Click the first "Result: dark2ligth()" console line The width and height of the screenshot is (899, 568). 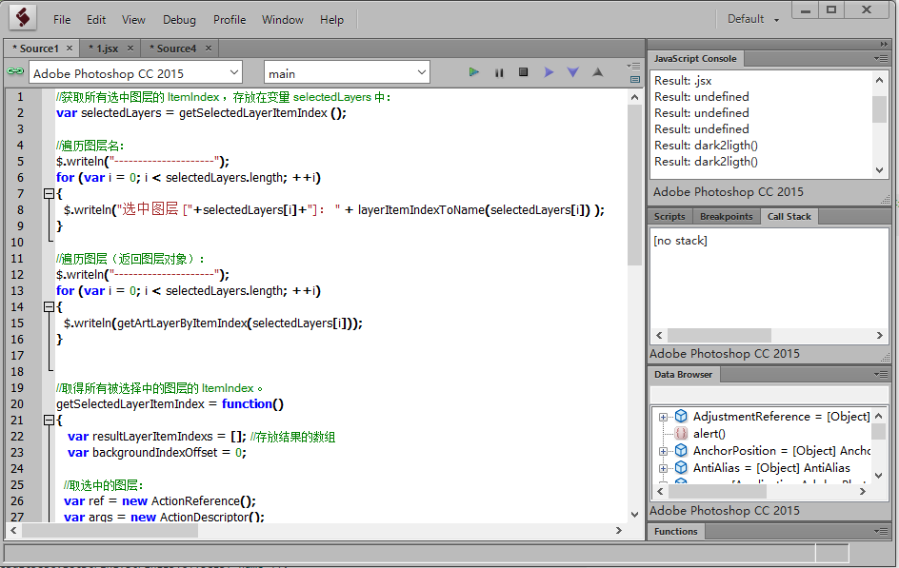click(706, 146)
